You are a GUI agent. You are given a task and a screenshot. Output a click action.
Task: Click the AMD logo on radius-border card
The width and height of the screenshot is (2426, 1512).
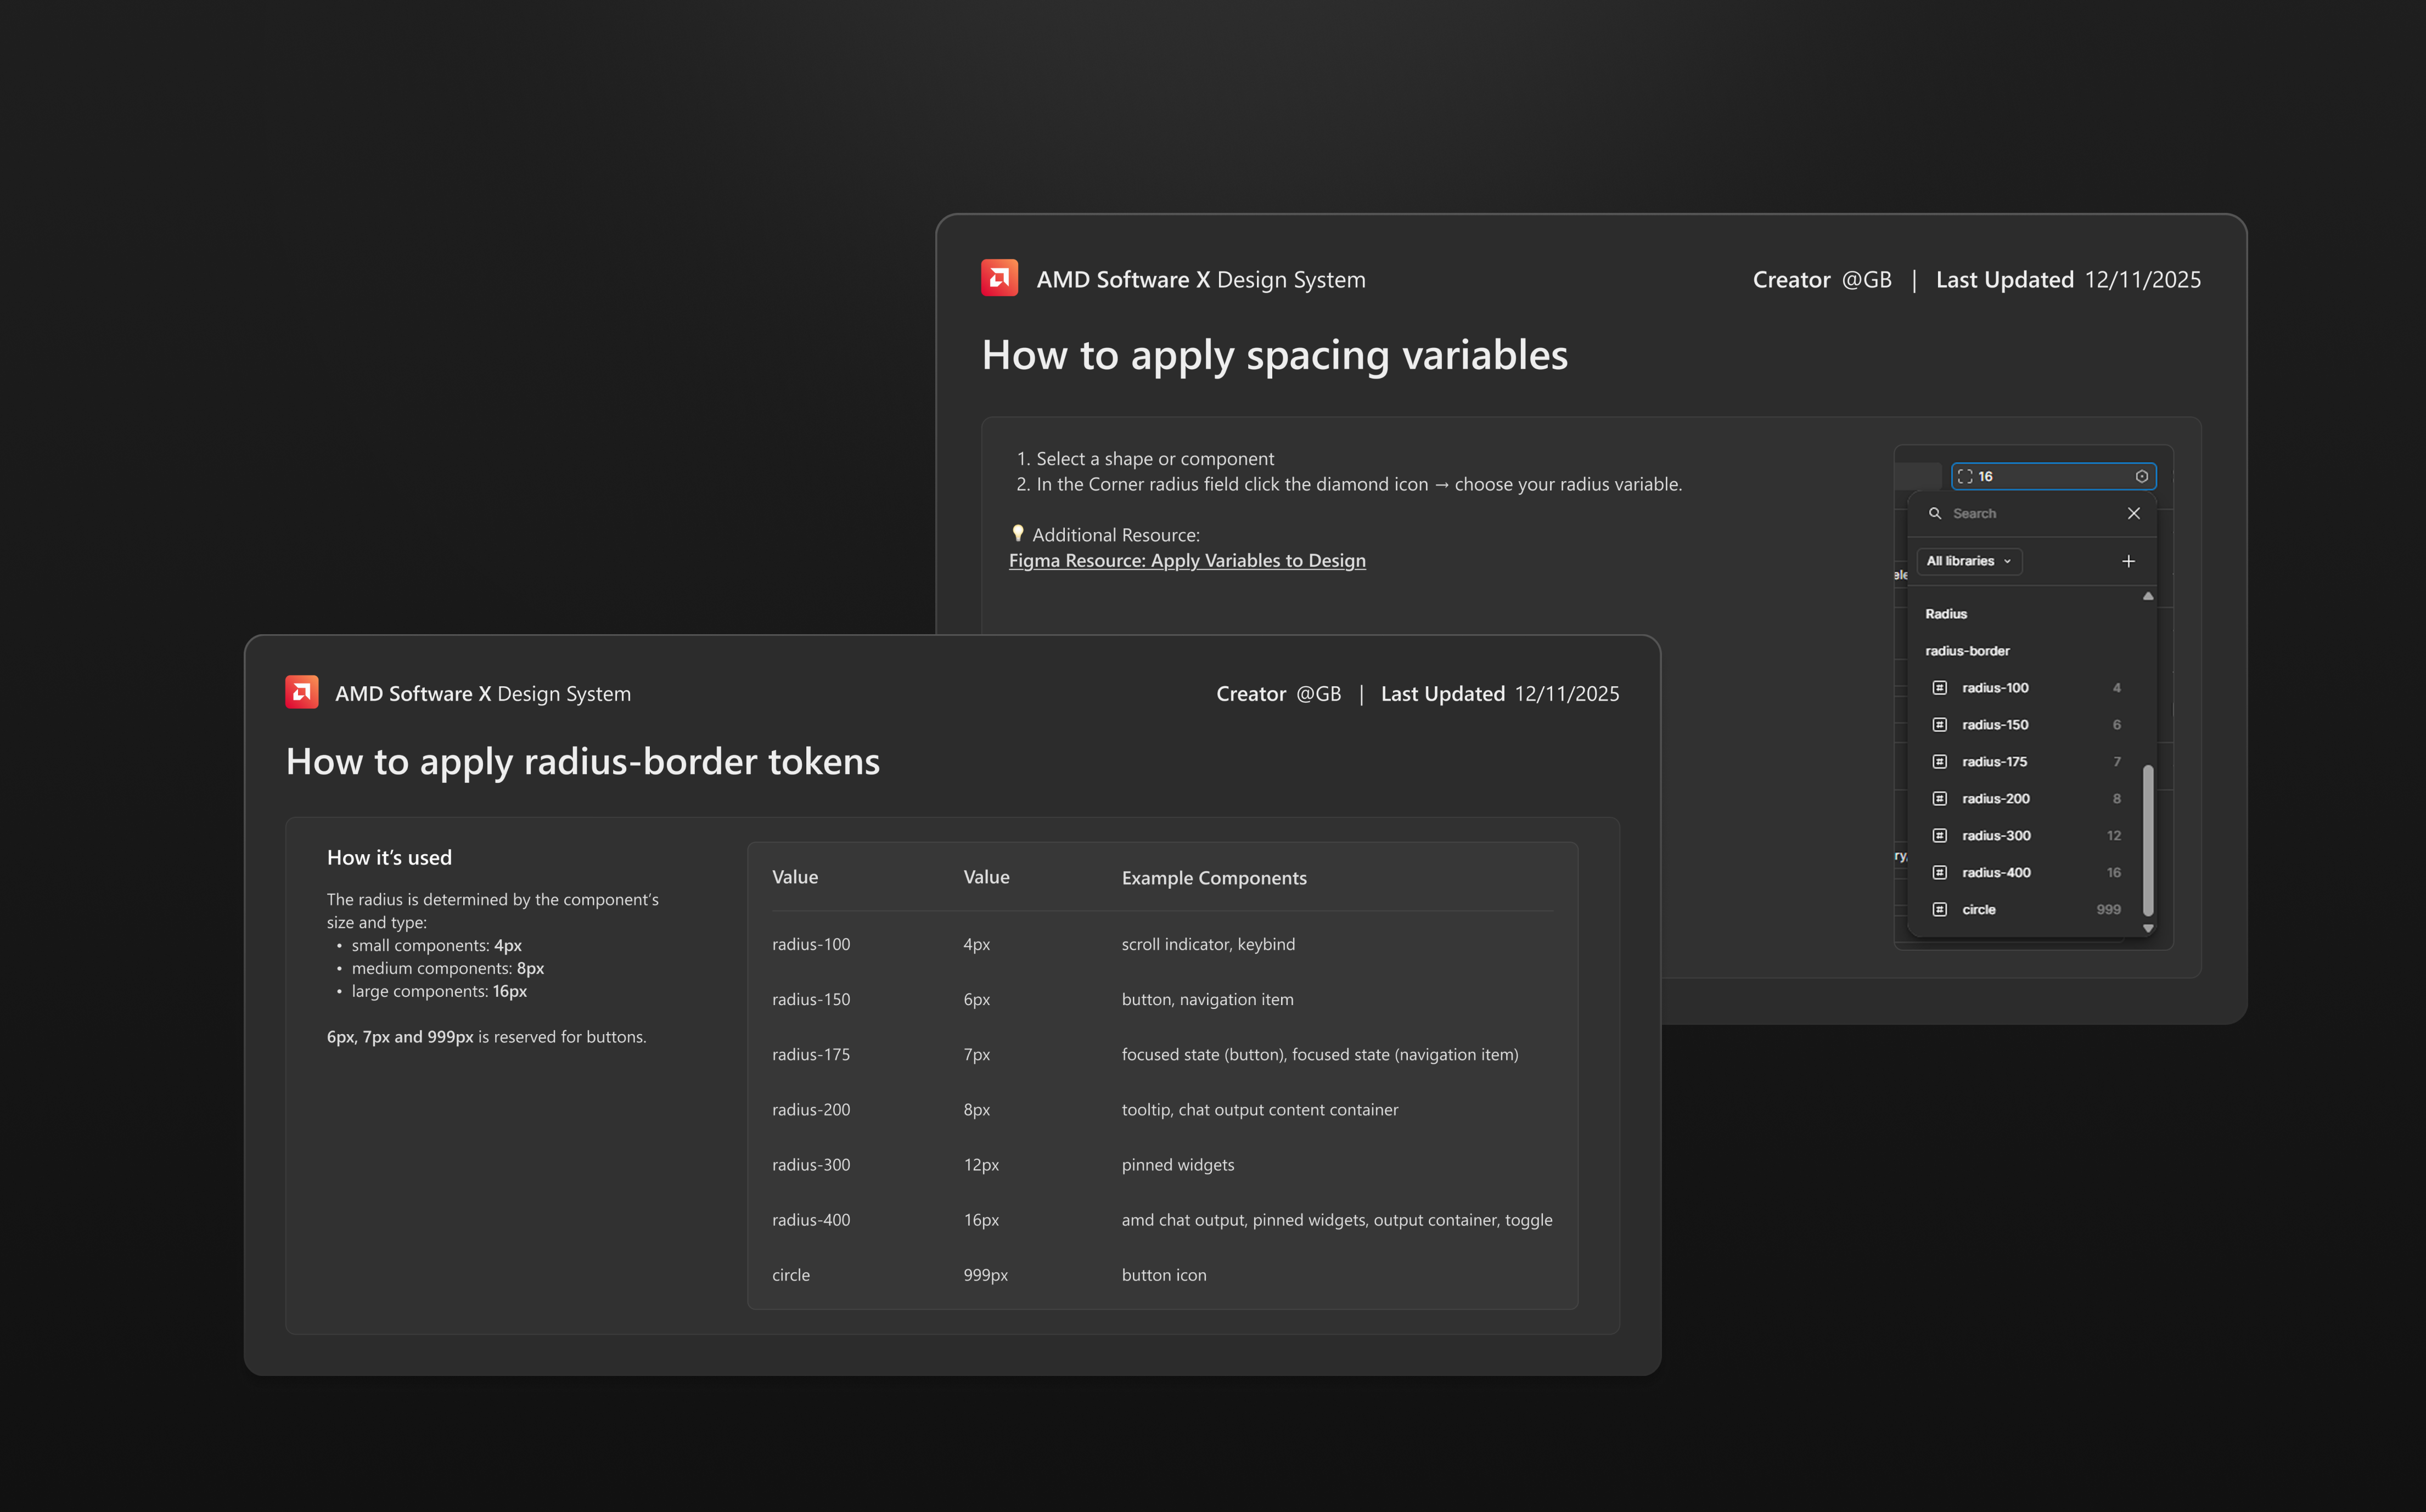click(x=301, y=692)
